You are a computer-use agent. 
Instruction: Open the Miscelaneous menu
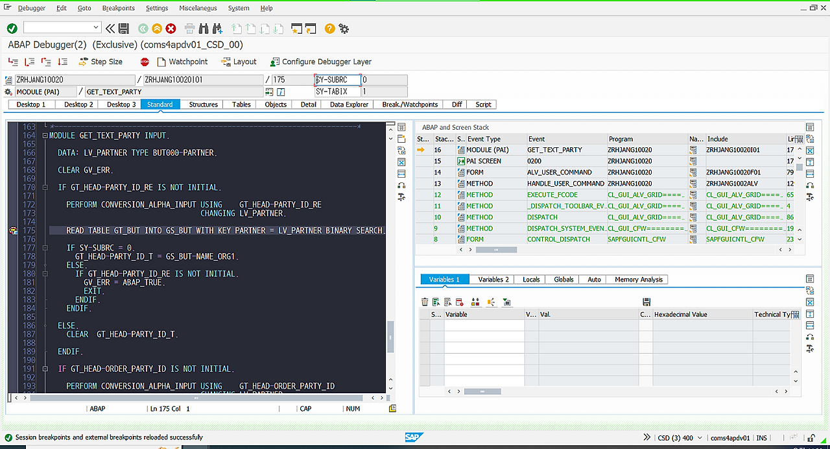(198, 8)
